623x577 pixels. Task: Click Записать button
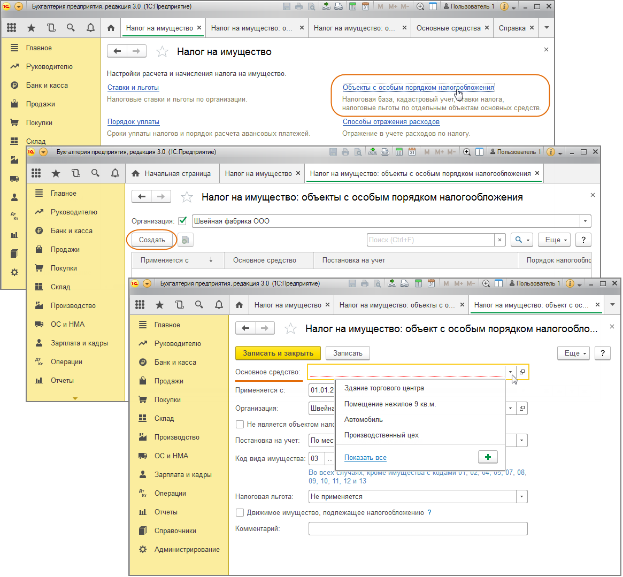tap(348, 353)
